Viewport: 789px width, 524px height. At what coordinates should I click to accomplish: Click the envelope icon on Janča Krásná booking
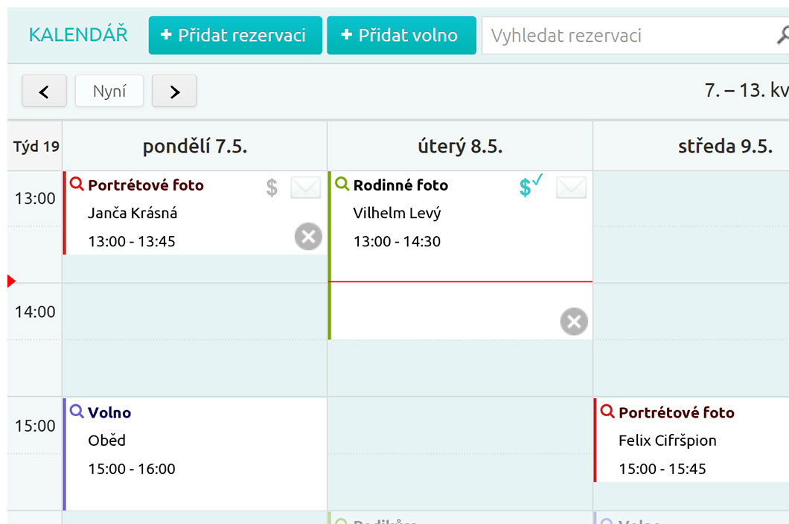(305, 188)
